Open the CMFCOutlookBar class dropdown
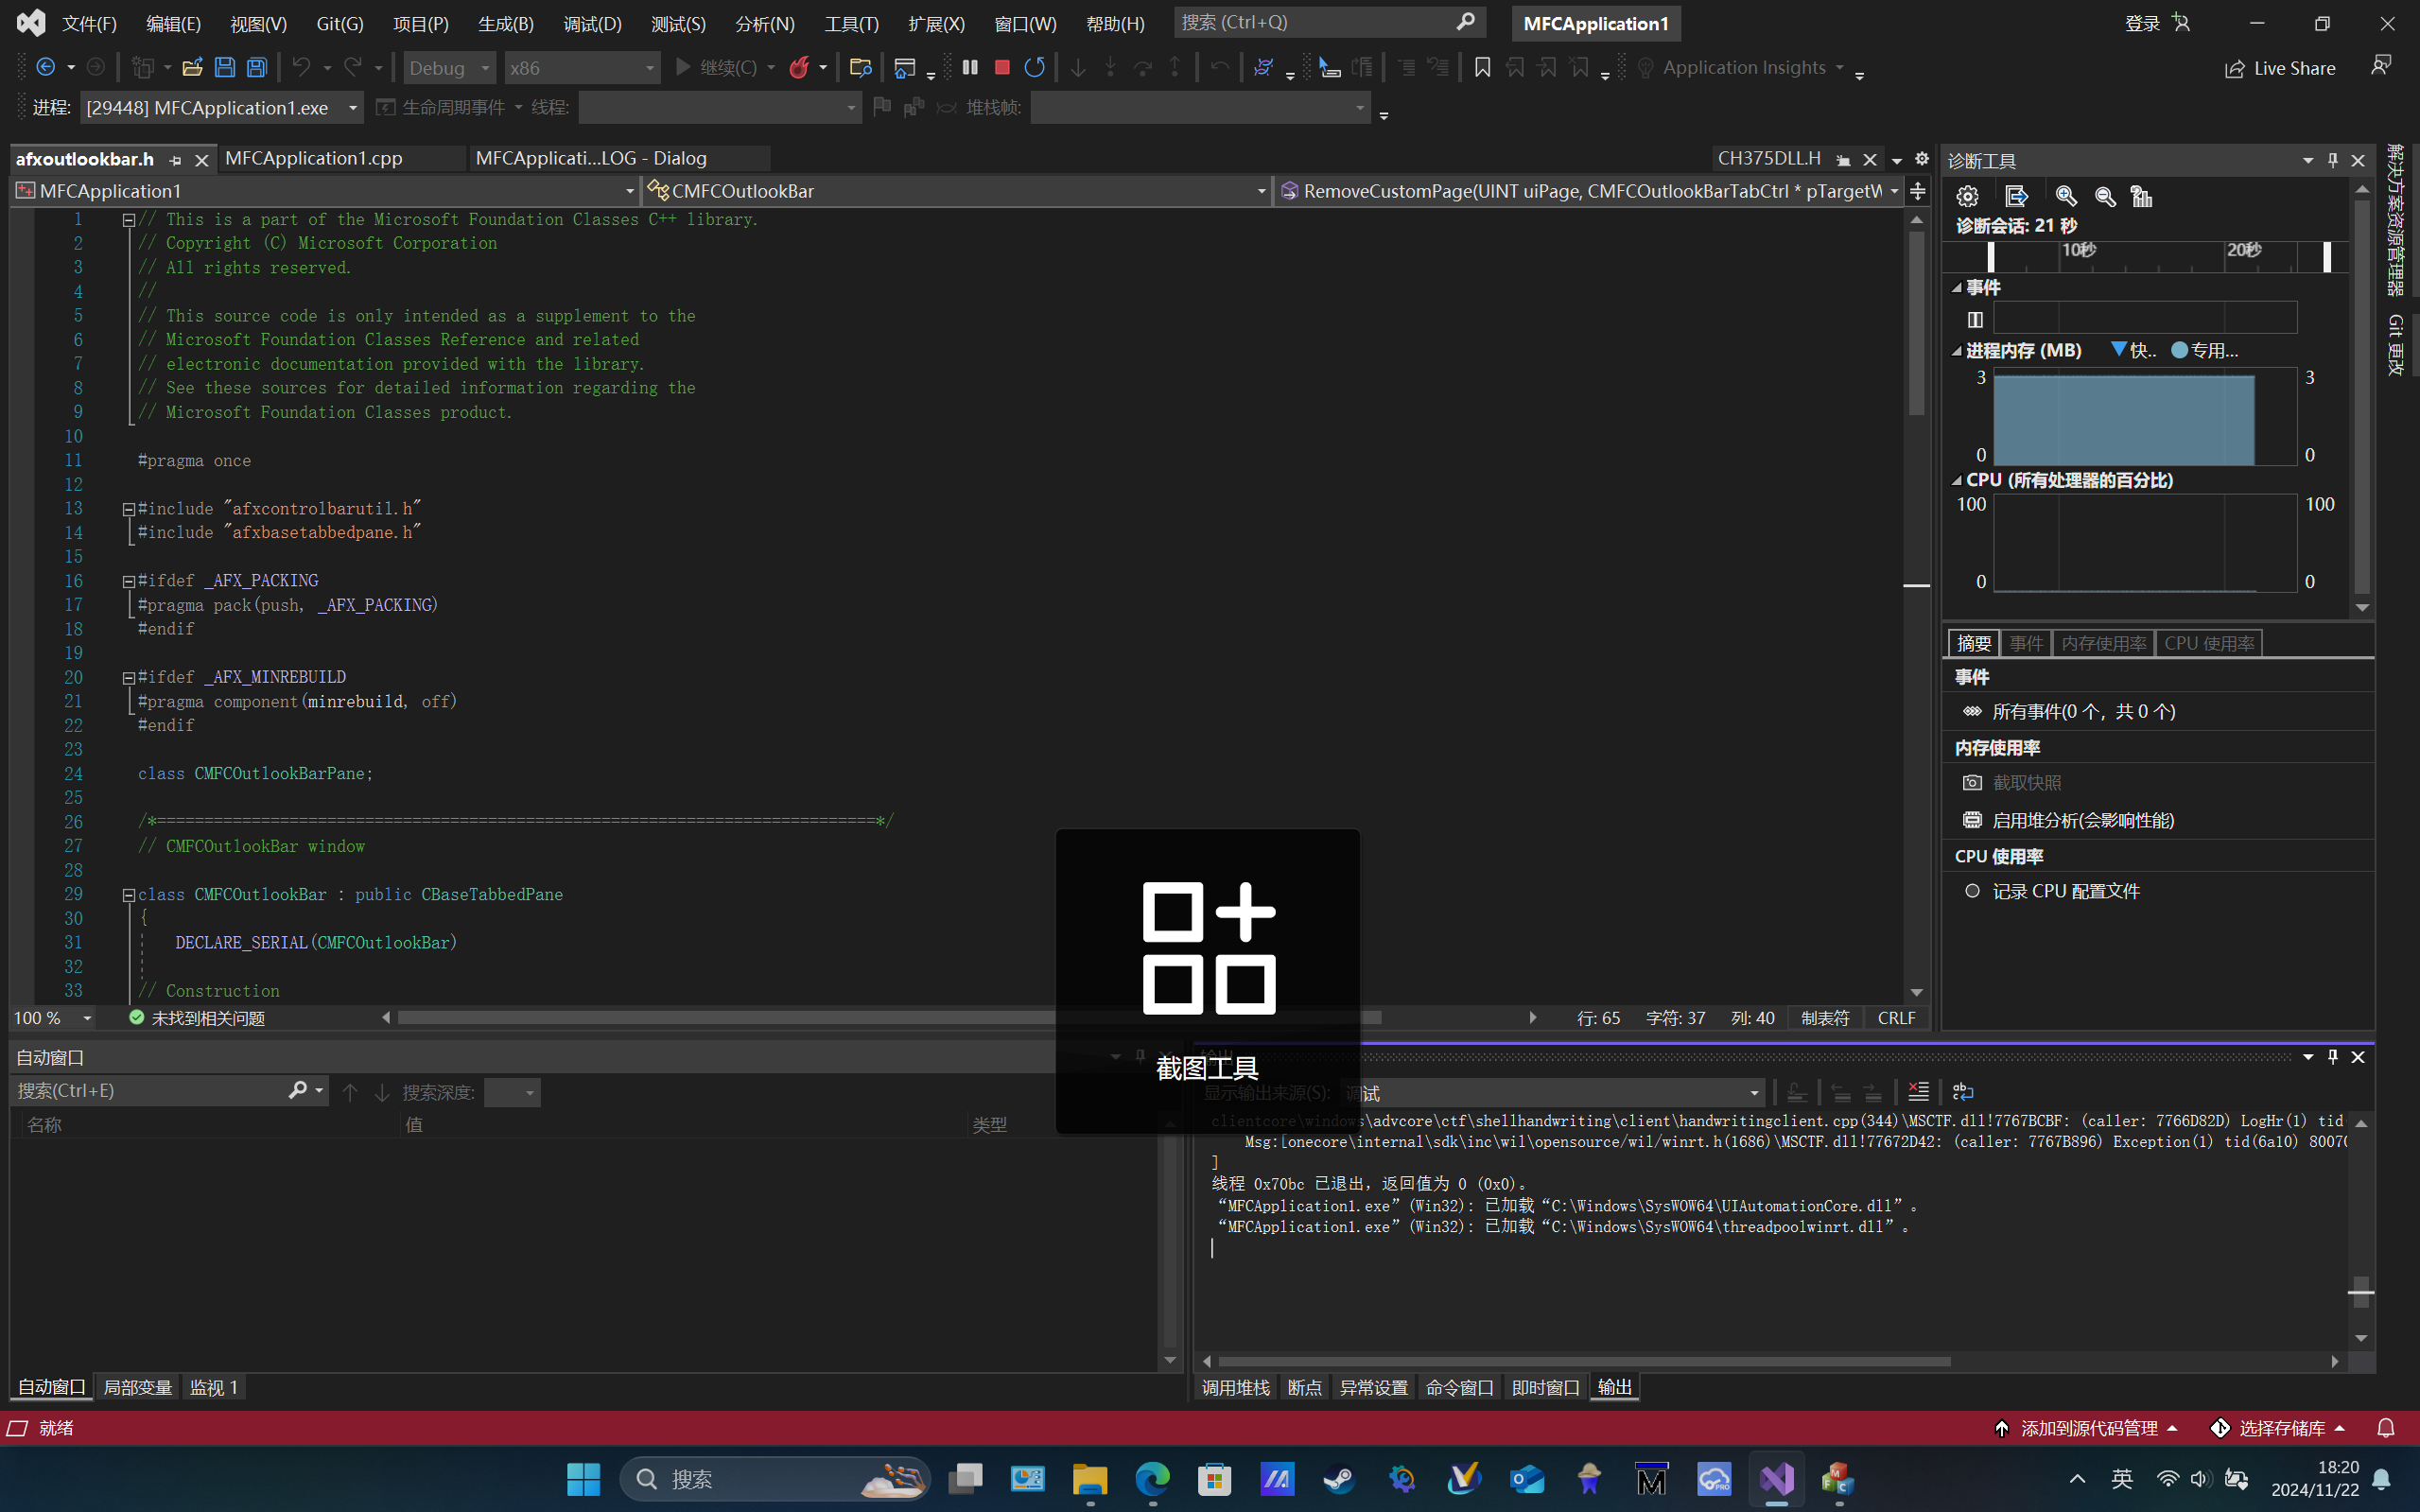 tap(957, 190)
